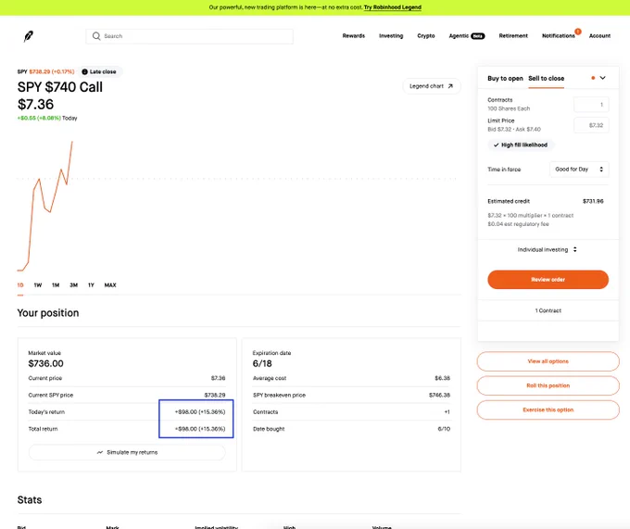Click the search input field
630x529 pixels.
[x=189, y=36]
